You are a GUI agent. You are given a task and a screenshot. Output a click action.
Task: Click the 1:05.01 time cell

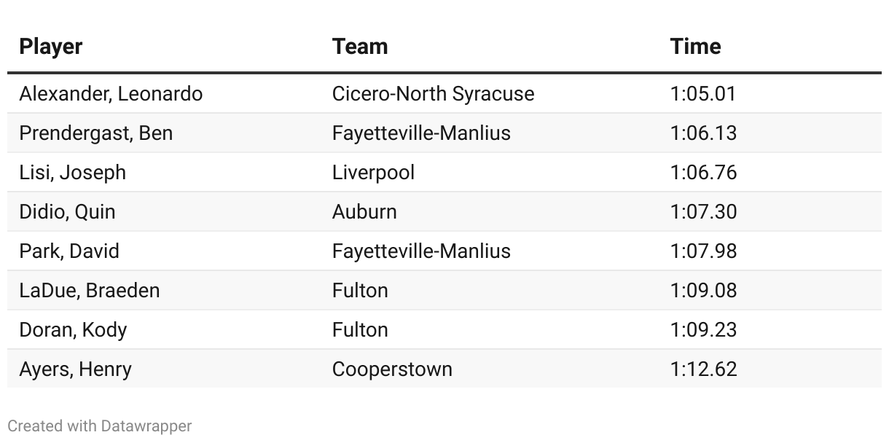703,94
